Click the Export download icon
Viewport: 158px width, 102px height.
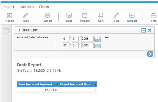coord(47,15)
